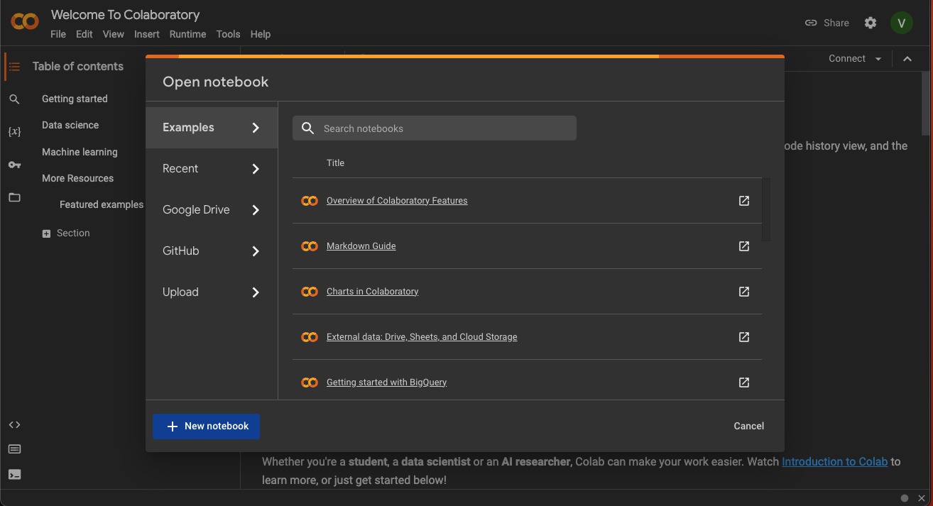Open the Tools menu
This screenshot has width=933, height=506.
(228, 34)
